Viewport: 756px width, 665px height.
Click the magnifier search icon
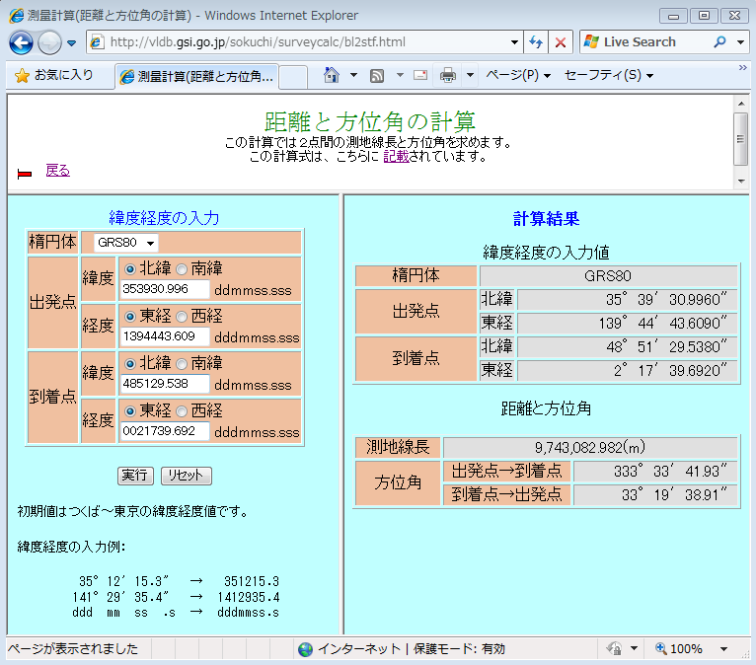[719, 42]
